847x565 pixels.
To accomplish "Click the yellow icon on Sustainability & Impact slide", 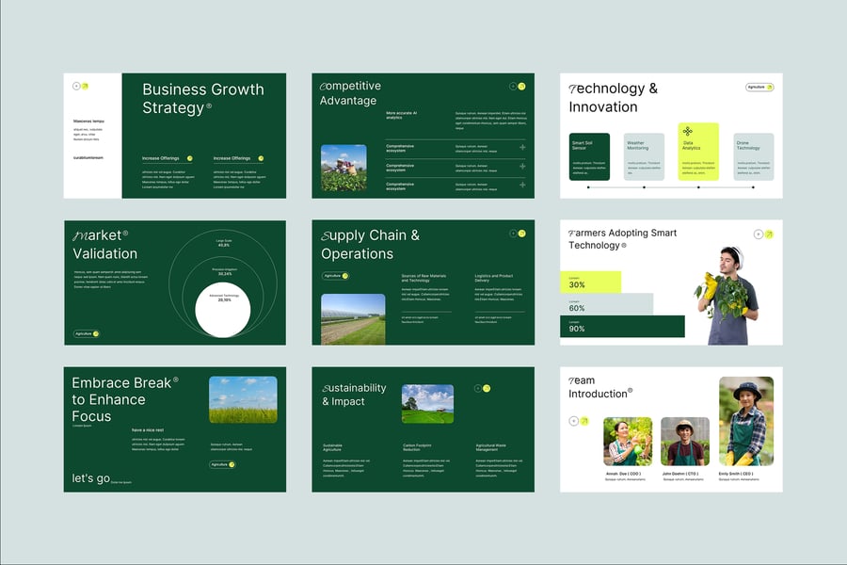I will 487,388.
